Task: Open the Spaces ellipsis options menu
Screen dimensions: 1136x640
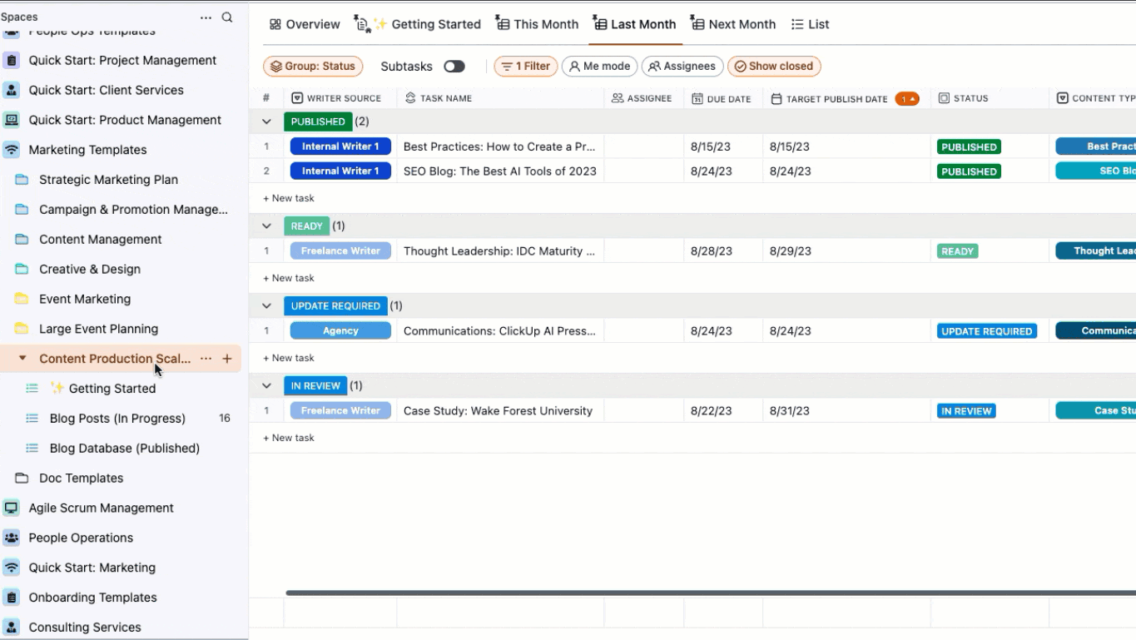Action: coord(206,17)
